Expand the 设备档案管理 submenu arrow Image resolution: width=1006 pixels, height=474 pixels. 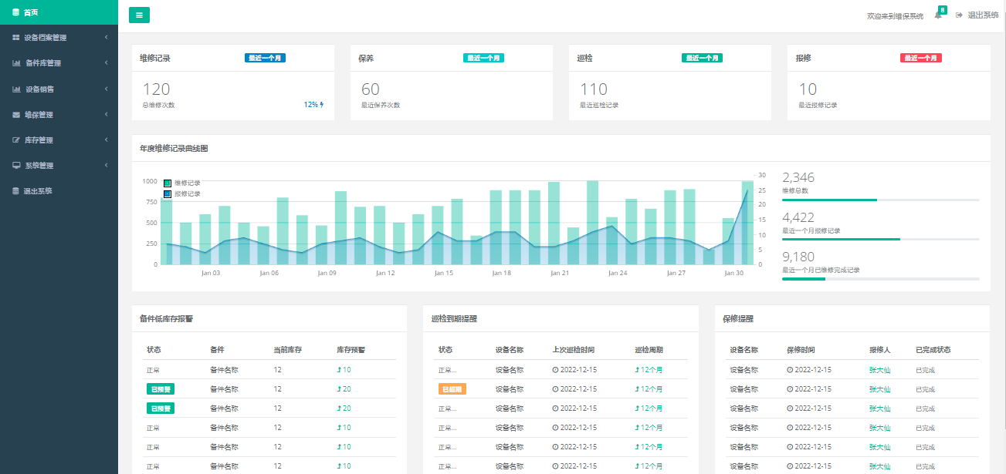click(106, 38)
